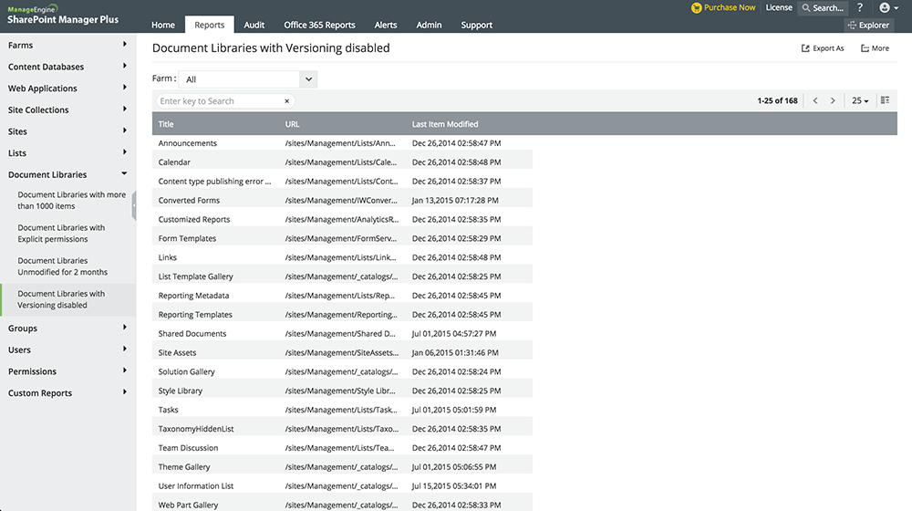Viewport: 912px width, 511px height.
Task: Click the search magnifier icon
Action: coord(806,8)
